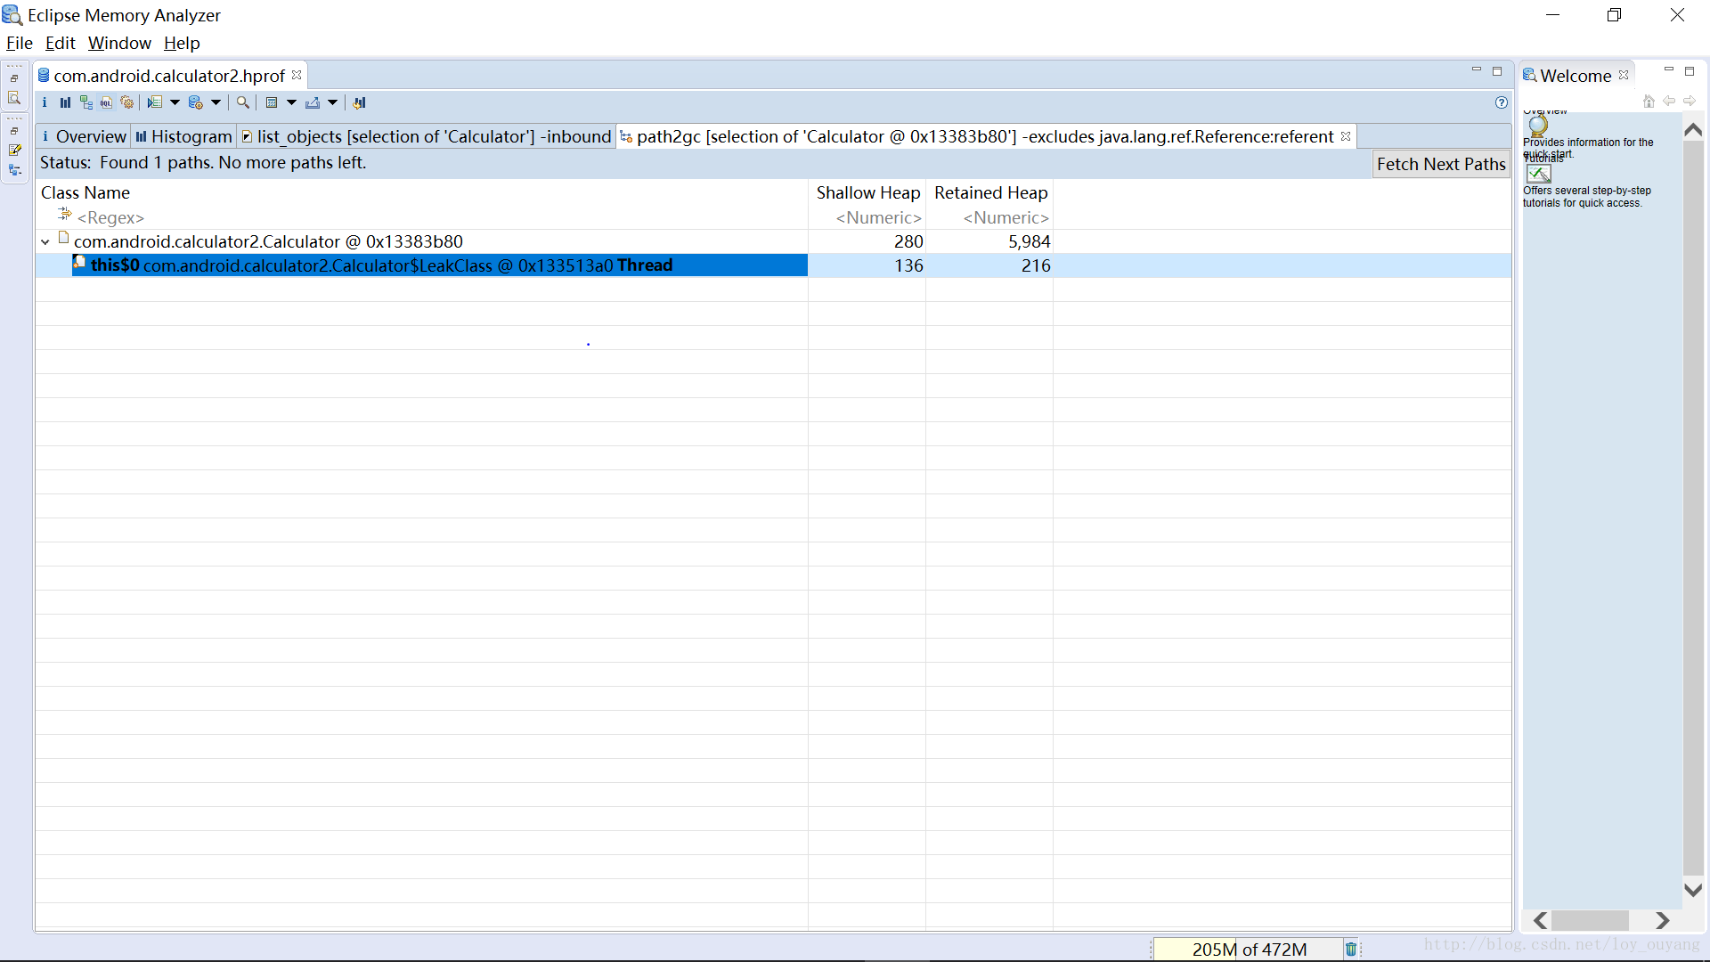
Task: Click the thread overview gear icon
Action: [127, 102]
